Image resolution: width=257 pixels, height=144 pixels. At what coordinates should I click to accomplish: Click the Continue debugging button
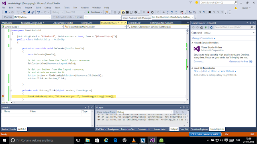tap(94, 12)
